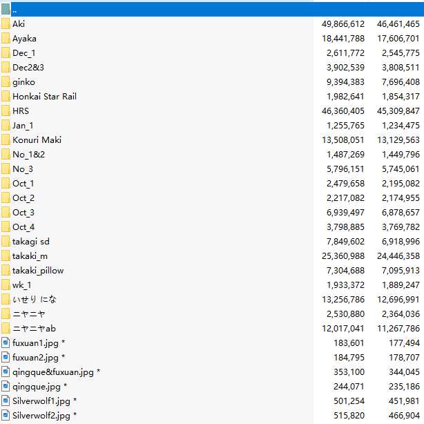Click the Jan_1 folder icon
The height and width of the screenshot is (424, 424).
pos(6,126)
